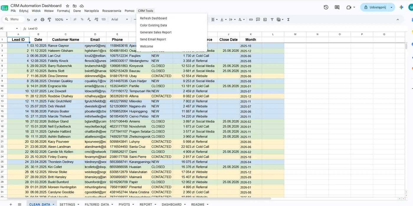Open the Arial font dropdown
Screen dimensions: 413x206
pos(120,19)
